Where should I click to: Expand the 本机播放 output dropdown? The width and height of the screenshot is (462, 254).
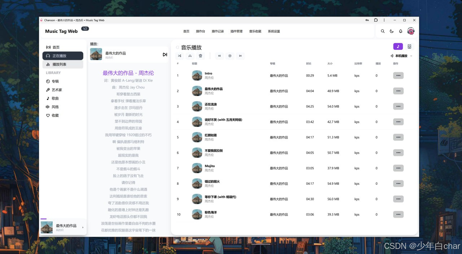401,56
